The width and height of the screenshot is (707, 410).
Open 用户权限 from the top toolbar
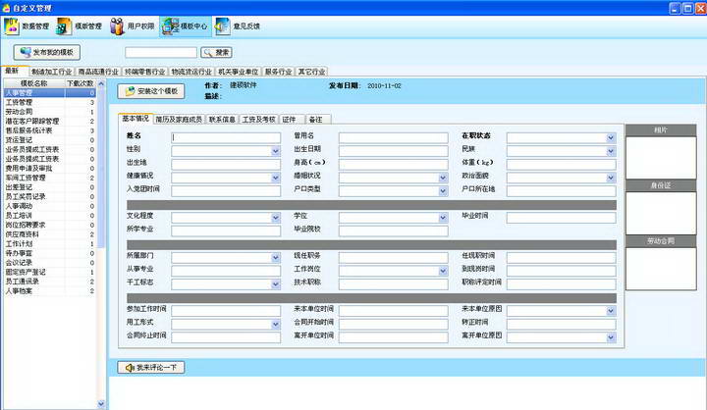[x=133, y=26]
